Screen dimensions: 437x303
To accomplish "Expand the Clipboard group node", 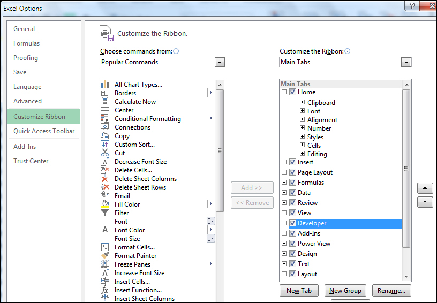I will click(302, 103).
